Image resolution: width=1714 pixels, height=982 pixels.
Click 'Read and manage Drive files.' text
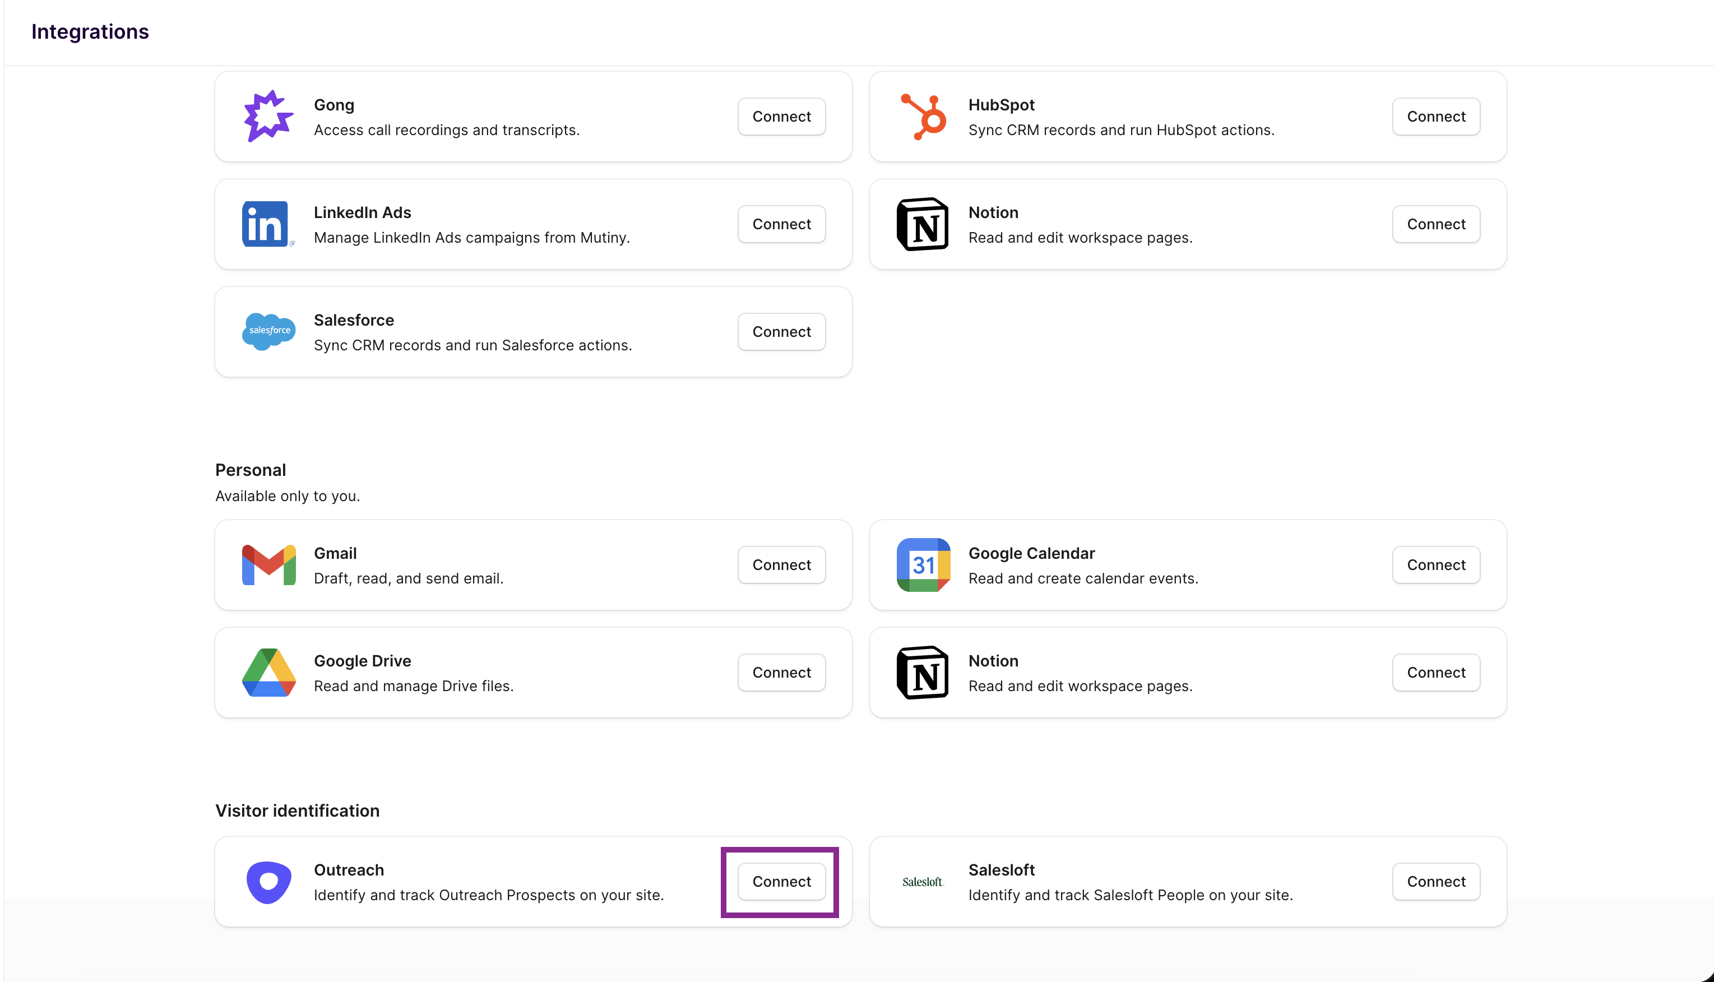[413, 686]
